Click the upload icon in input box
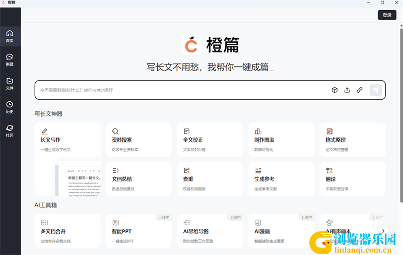 pyautogui.click(x=347, y=90)
